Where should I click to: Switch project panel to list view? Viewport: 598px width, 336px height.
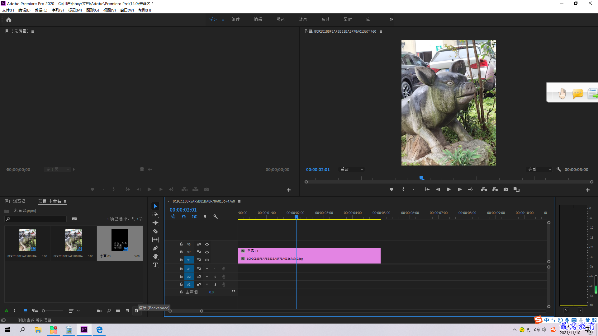coord(16,311)
